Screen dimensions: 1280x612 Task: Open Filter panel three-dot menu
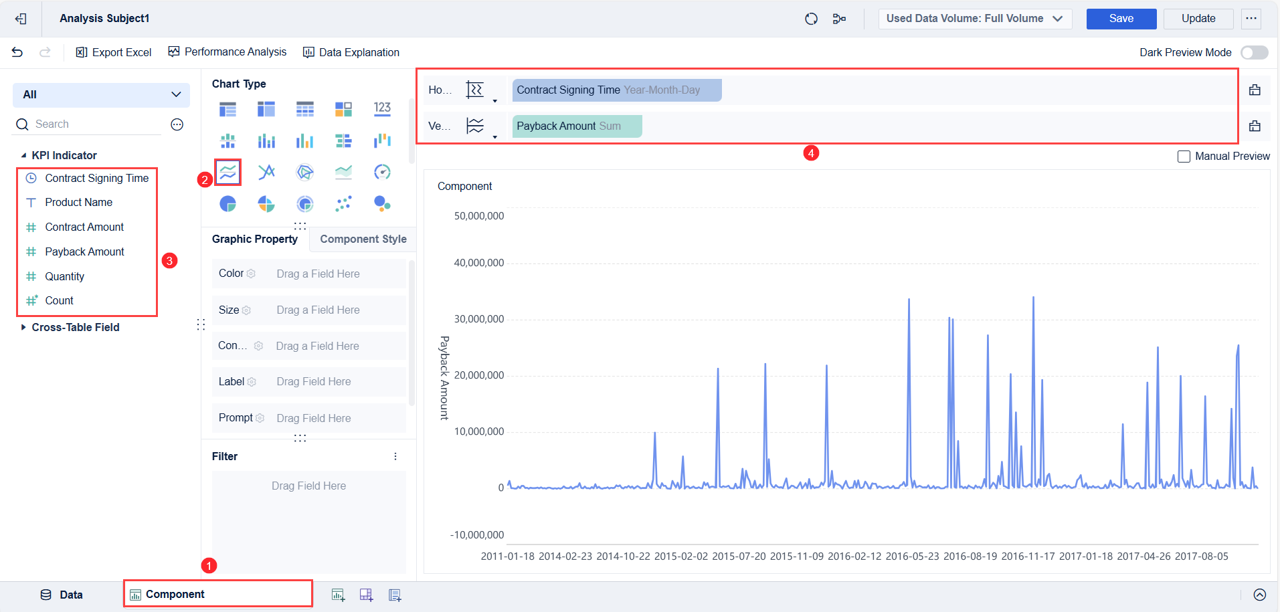pyautogui.click(x=395, y=456)
